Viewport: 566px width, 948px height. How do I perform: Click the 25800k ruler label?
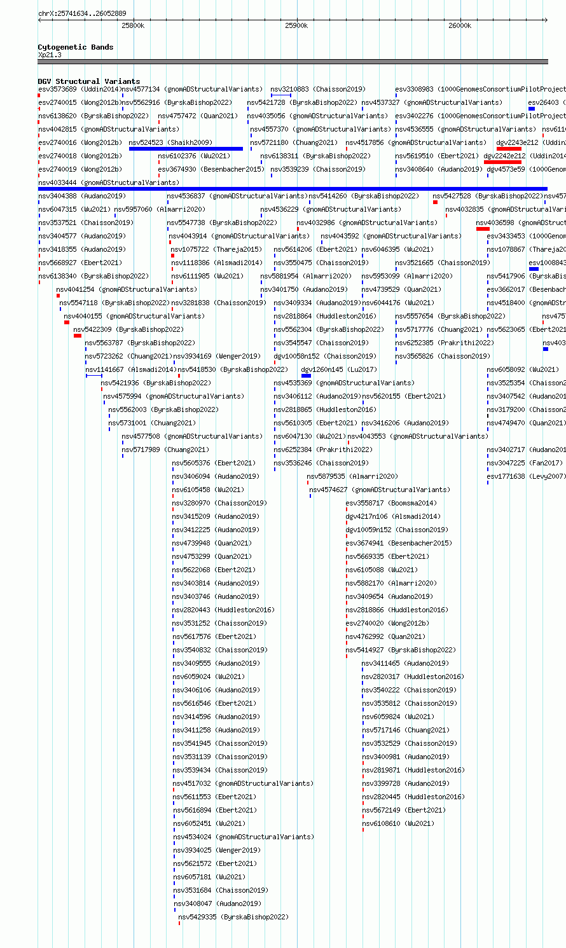coord(133,25)
